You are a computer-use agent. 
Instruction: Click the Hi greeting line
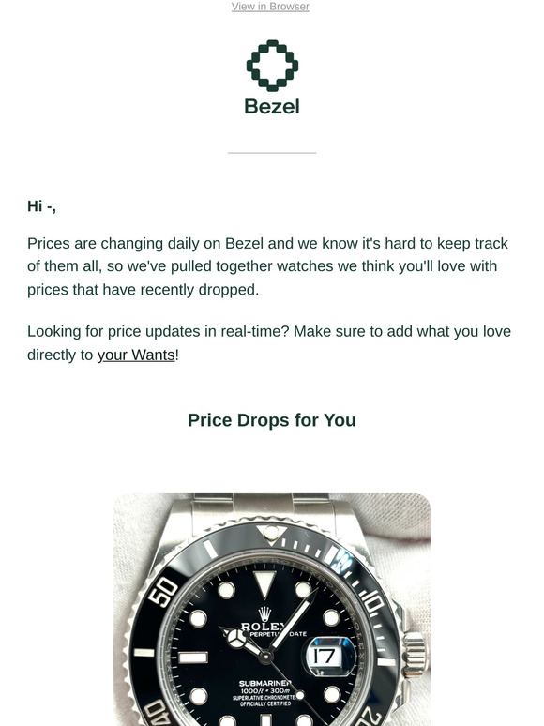pyautogui.click(x=41, y=206)
